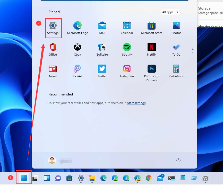
Task: Open the Xbox app
Action: [77, 50]
